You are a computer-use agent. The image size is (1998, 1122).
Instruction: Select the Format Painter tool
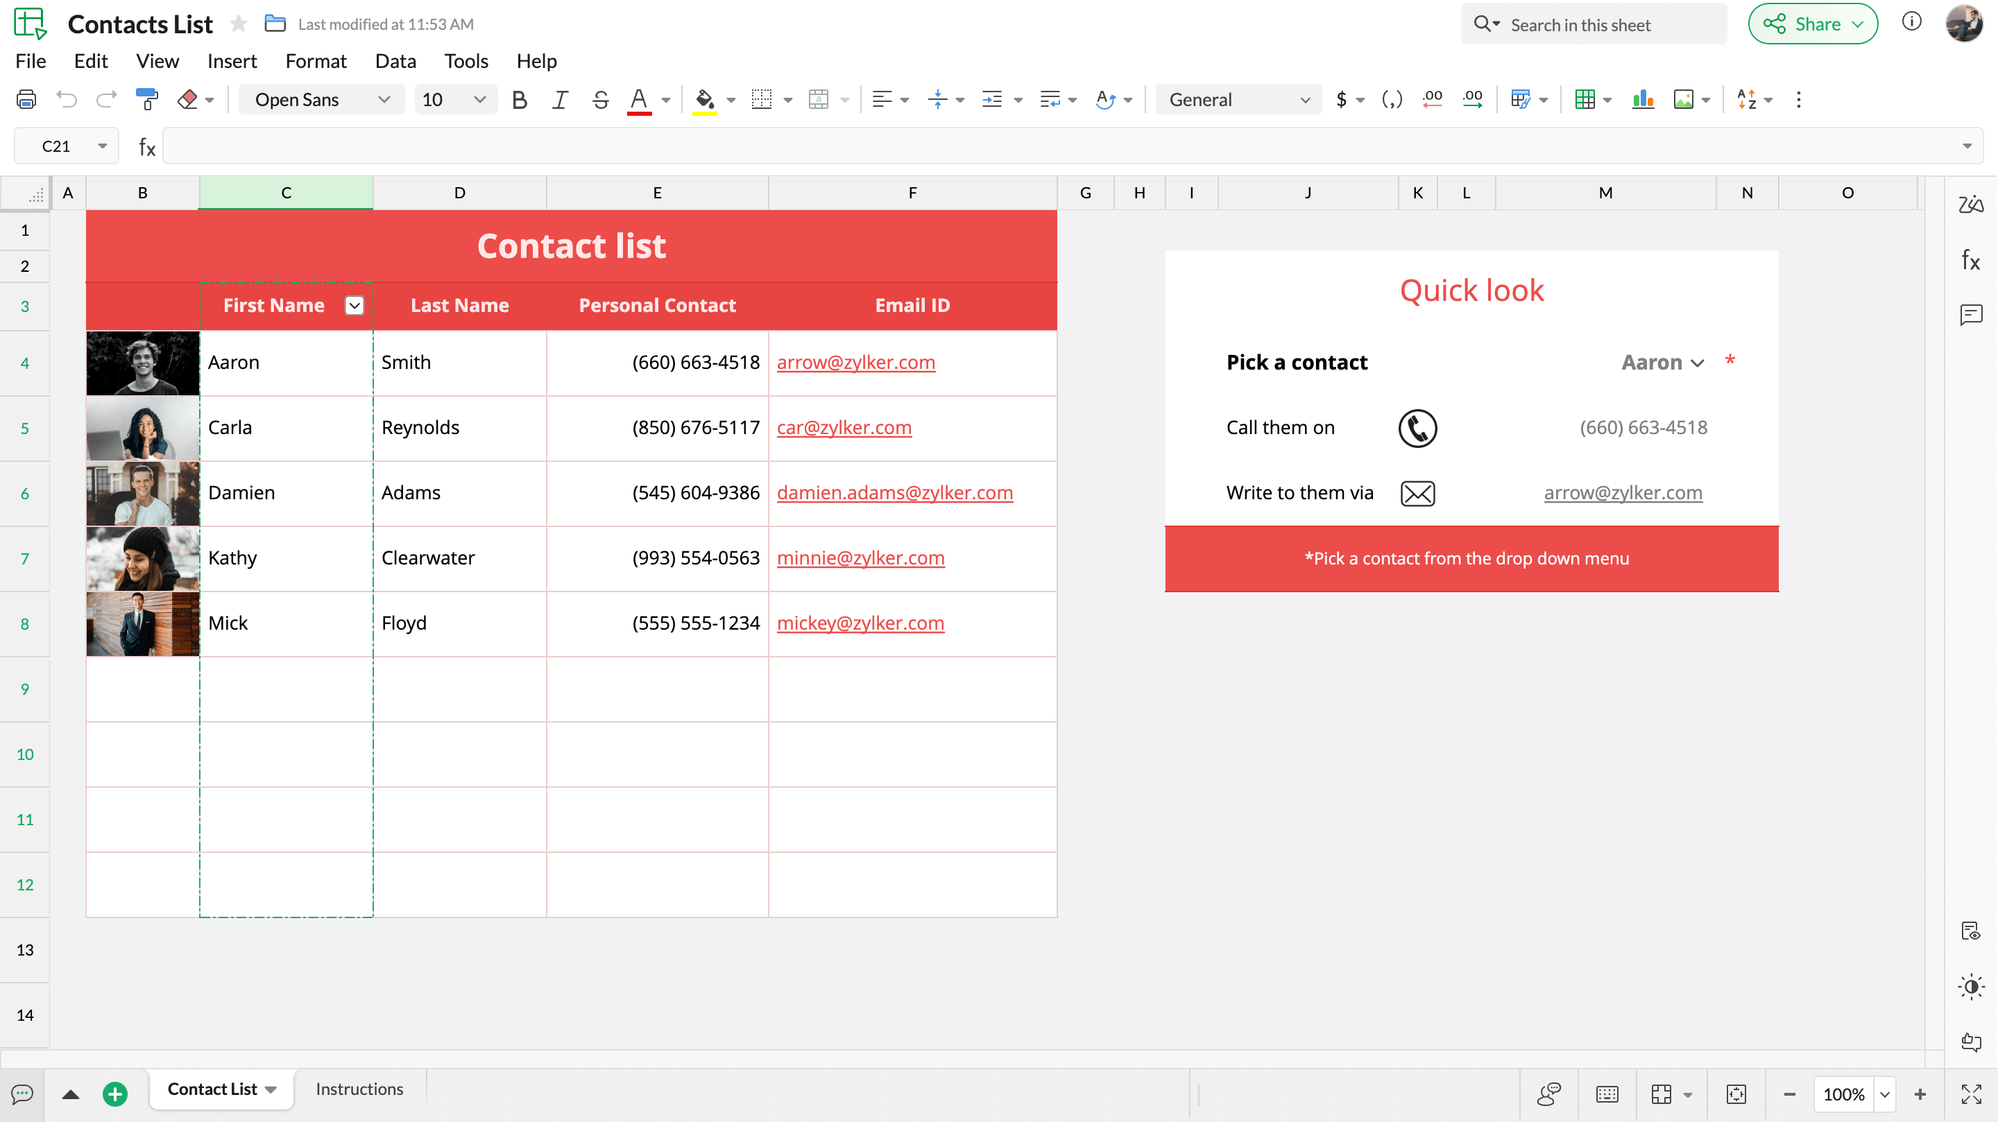pos(146,99)
